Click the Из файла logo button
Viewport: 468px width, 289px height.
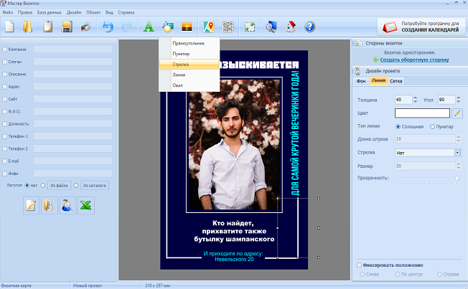click(x=59, y=186)
